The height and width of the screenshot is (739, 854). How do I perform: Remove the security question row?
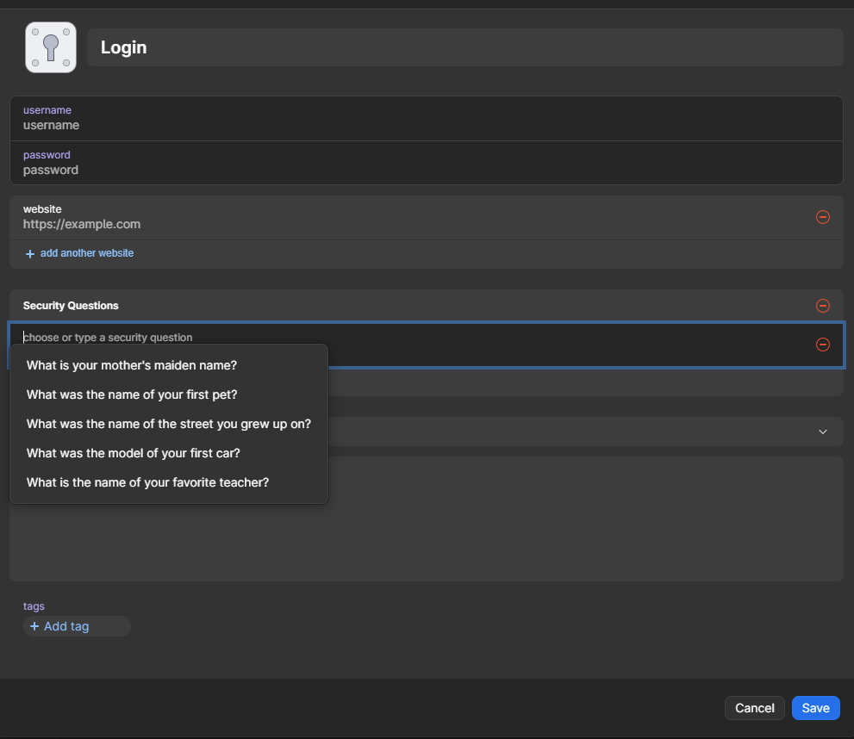point(822,345)
